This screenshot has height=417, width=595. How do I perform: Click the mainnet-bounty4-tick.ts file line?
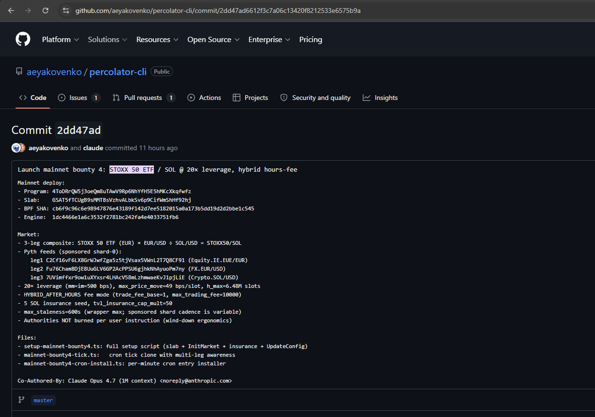coord(127,355)
